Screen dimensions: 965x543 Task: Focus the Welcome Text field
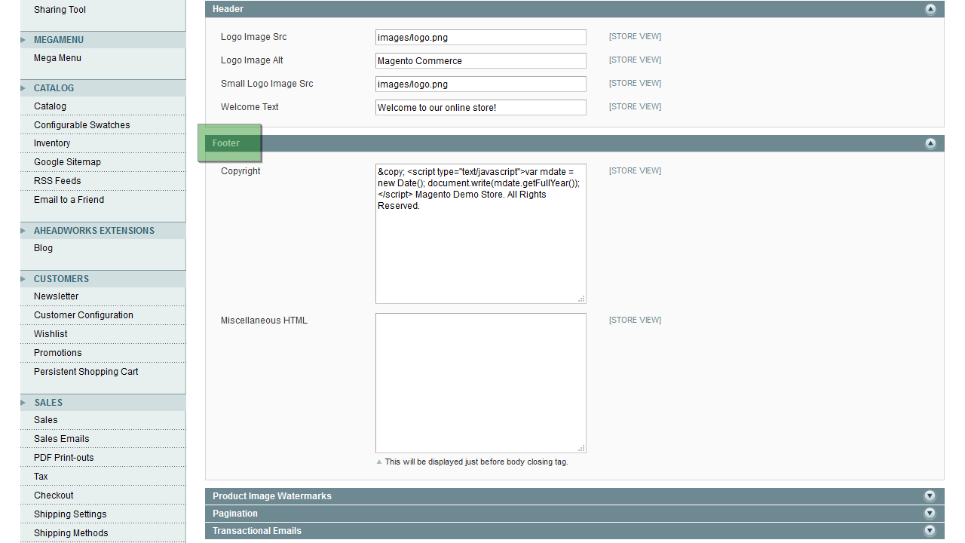pyautogui.click(x=481, y=107)
